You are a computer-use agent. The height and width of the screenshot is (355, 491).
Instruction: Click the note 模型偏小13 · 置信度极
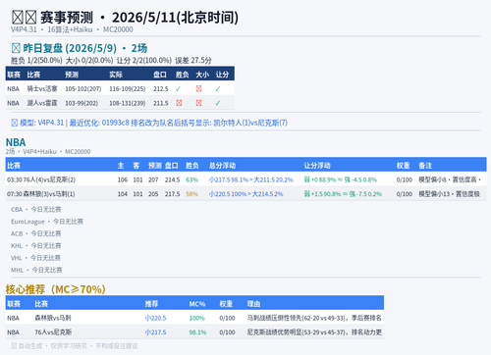(x=449, y=194)
